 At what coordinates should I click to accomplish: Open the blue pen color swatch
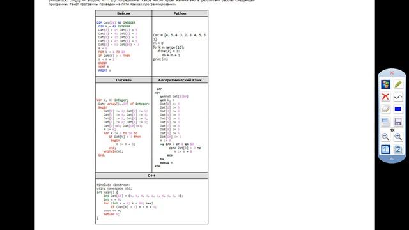click(x=398, y=109)
